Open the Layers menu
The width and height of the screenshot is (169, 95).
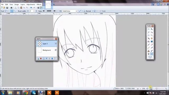[x=23, y=4]
